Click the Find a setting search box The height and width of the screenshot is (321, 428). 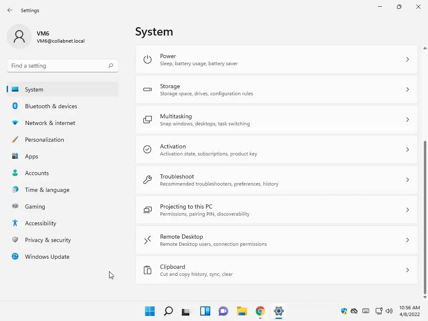pos(63,66)
